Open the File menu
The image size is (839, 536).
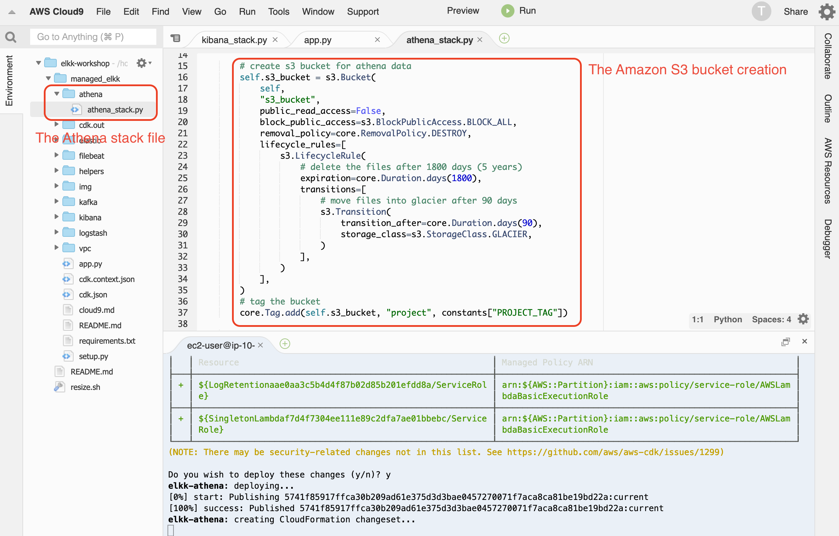click(103, 12)
